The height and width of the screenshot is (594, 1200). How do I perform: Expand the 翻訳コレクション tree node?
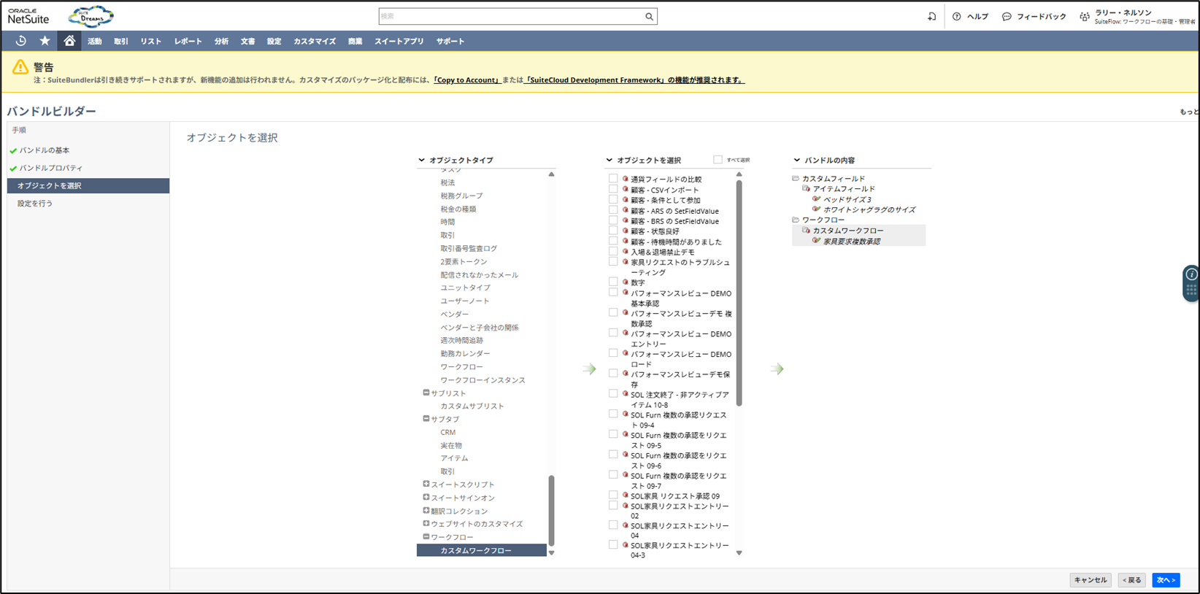426,510
